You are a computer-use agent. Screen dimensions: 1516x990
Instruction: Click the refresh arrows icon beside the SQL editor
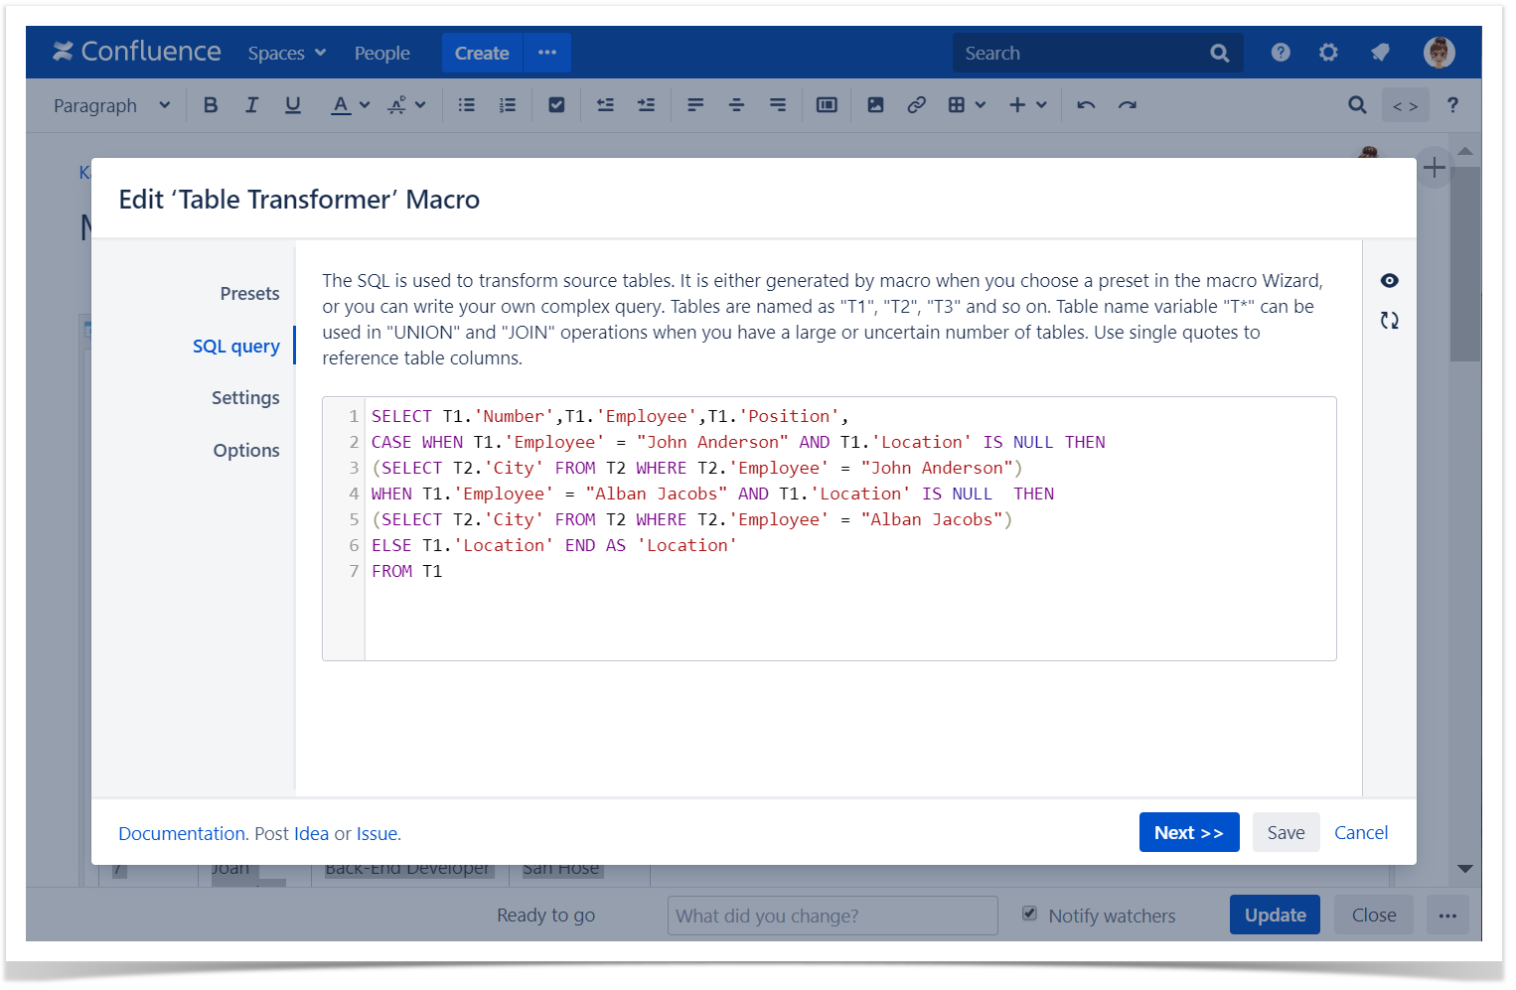coord(1389,321)
